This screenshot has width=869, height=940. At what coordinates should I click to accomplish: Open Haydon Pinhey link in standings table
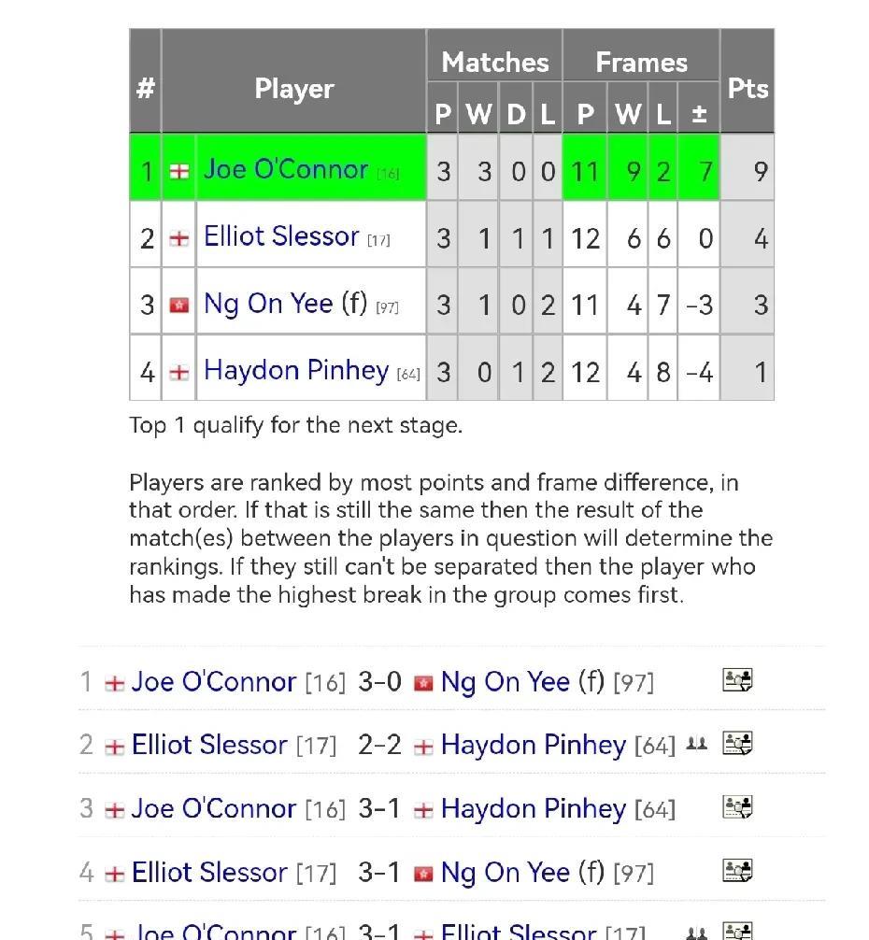tap(295, 370)
